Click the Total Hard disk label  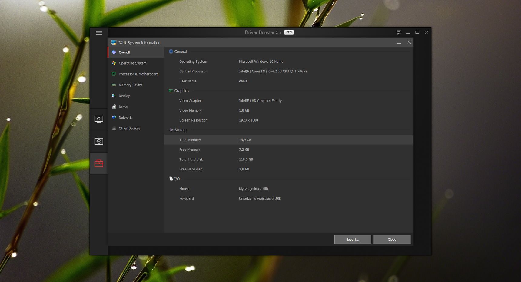(191, 159)
